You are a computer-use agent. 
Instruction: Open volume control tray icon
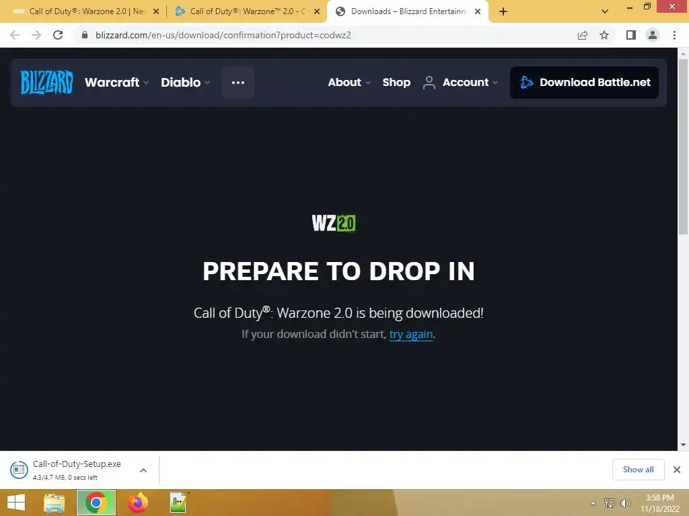click(x=625, y=503)
